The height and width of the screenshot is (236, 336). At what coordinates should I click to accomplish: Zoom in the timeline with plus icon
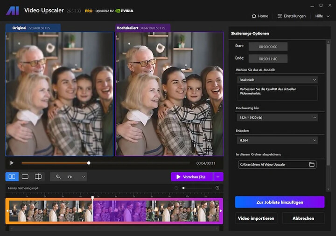click(x=217, y=188)
